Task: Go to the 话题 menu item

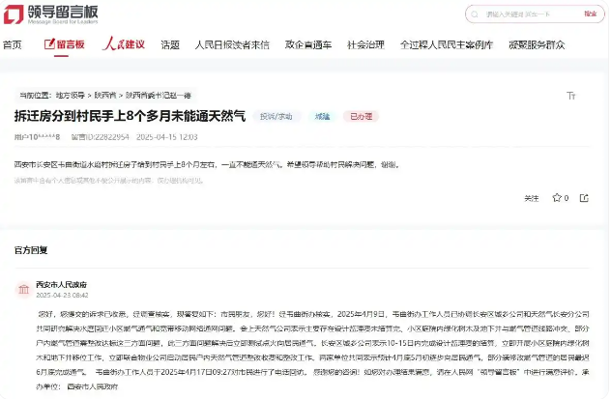Action: [170, 45]
